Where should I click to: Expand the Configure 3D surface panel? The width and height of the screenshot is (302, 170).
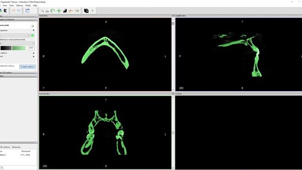coord(36,73)
